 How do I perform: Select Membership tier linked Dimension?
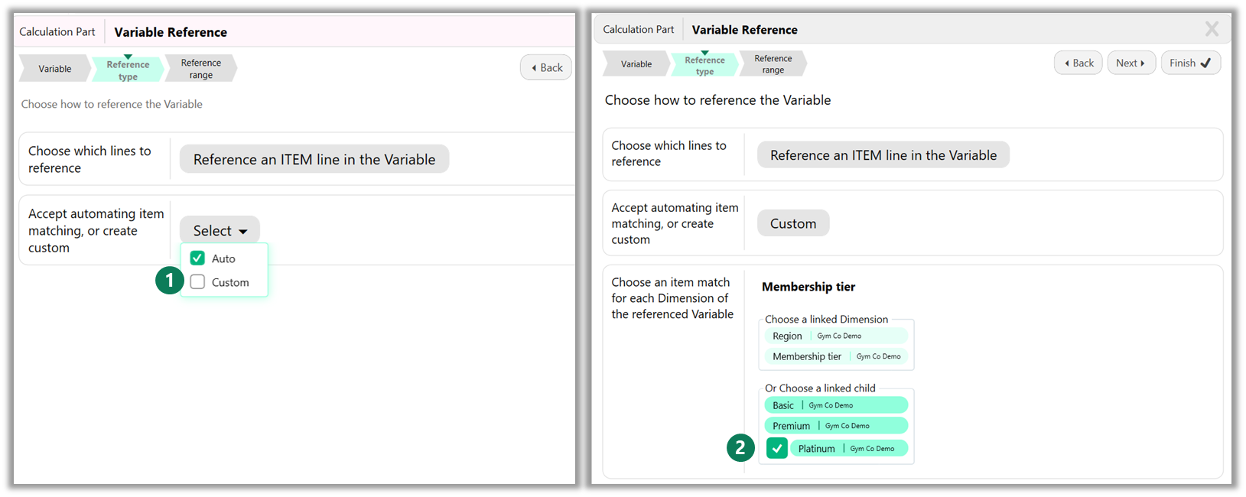click(x=836, y=356)
